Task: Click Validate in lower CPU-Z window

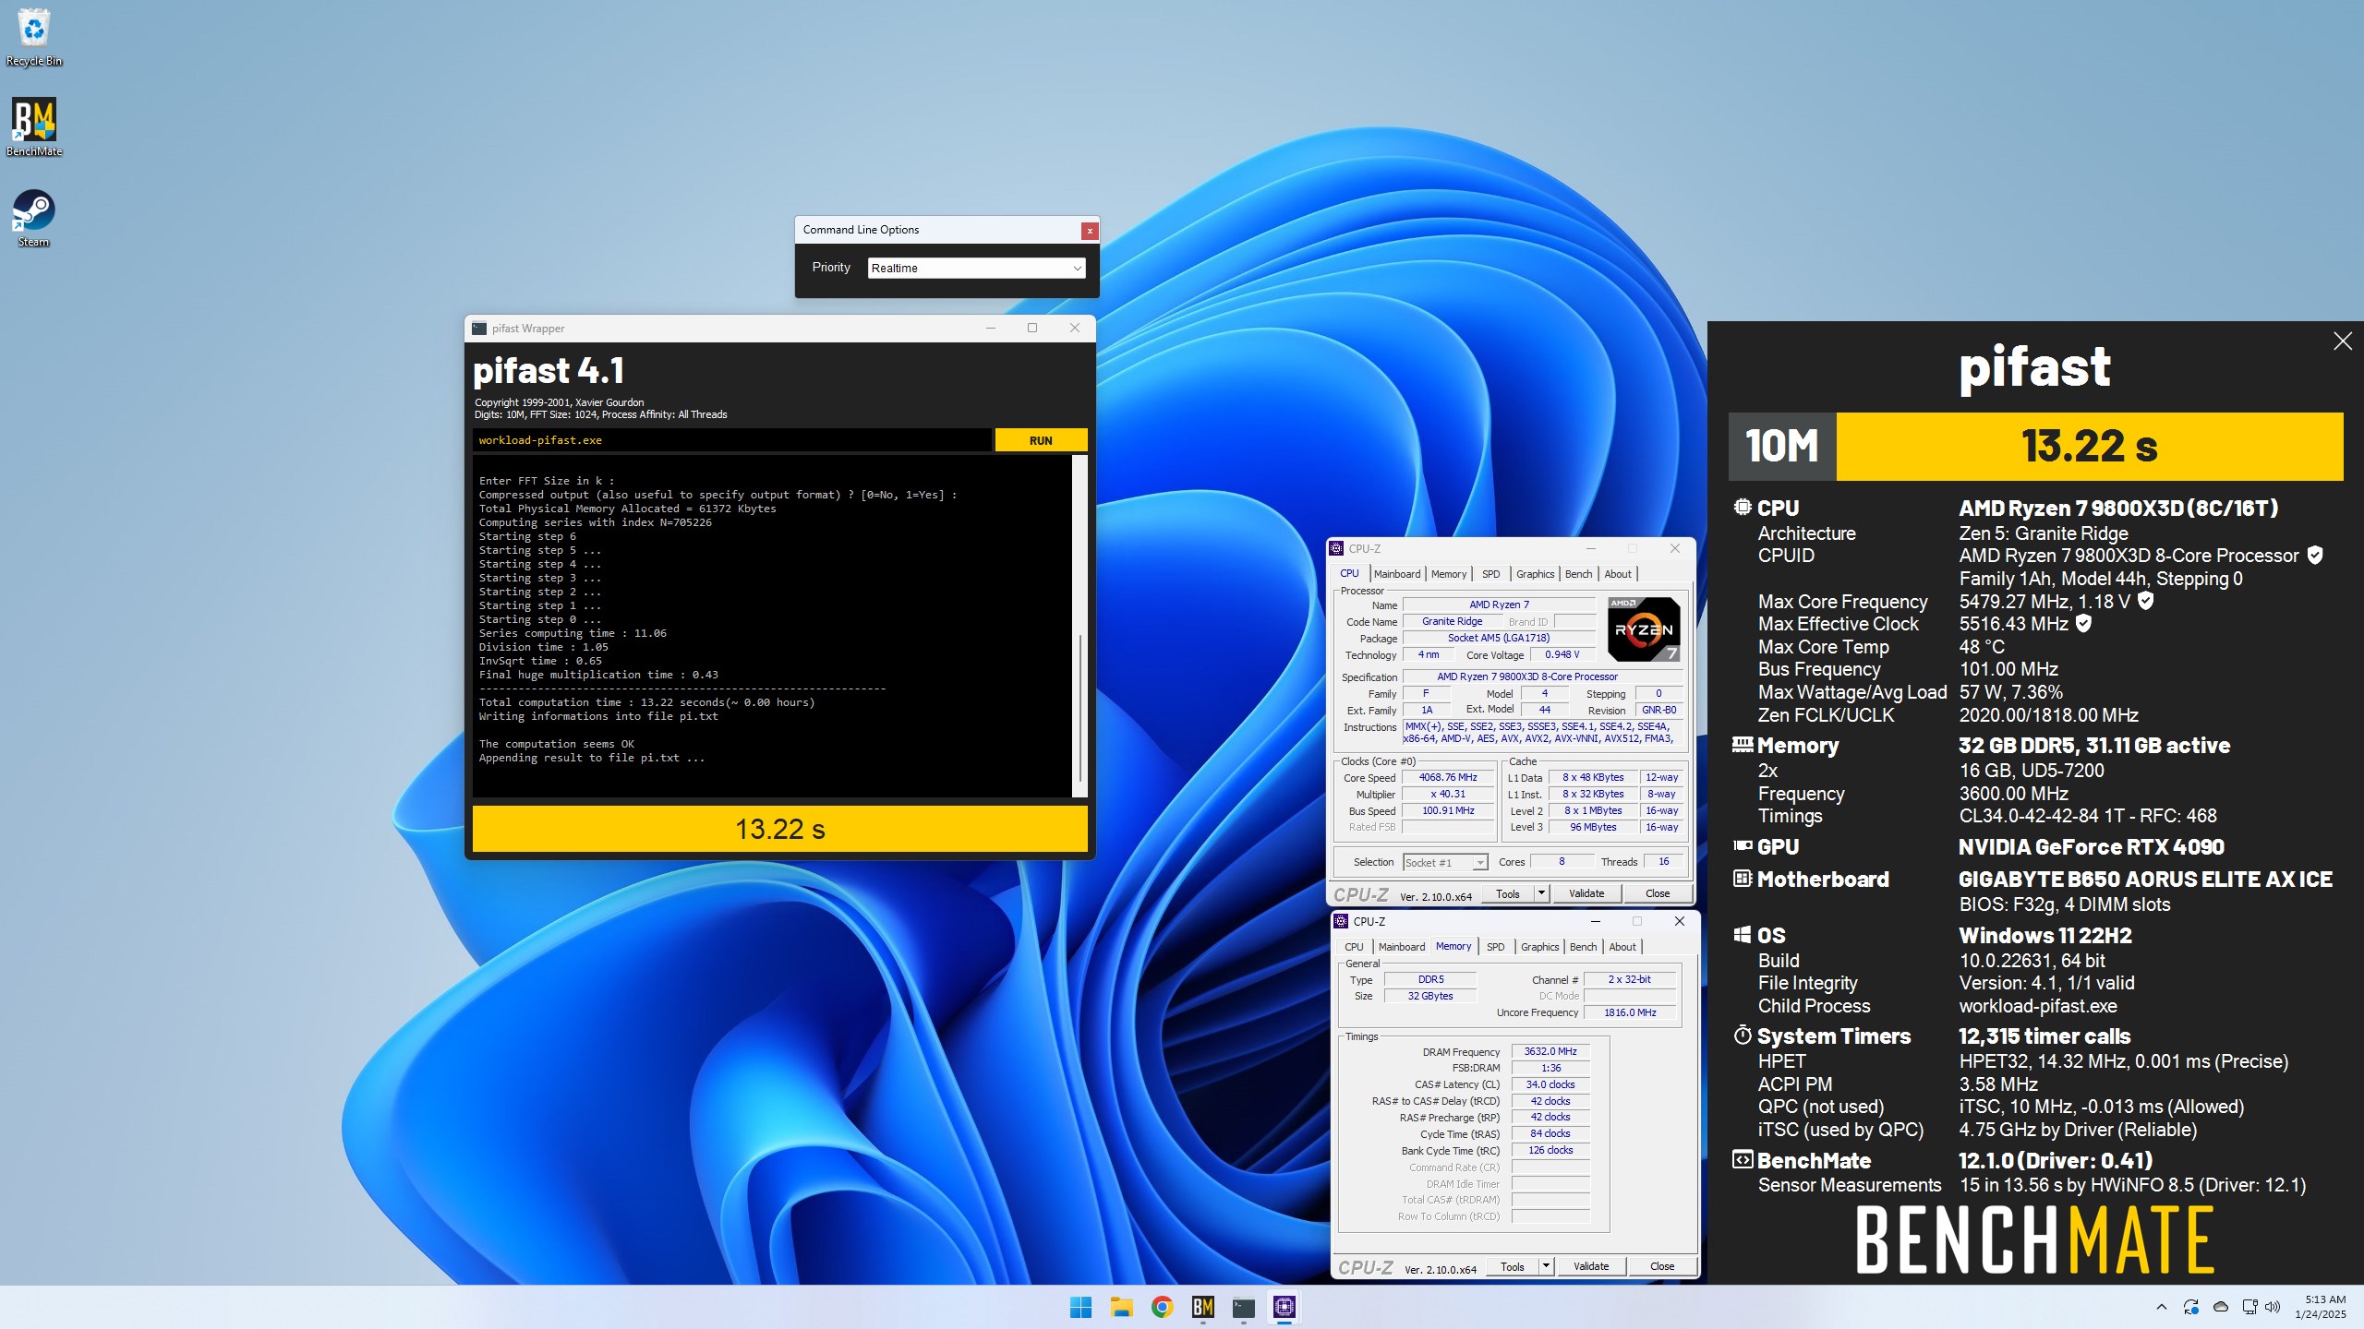Action: pos(1591,1266)
